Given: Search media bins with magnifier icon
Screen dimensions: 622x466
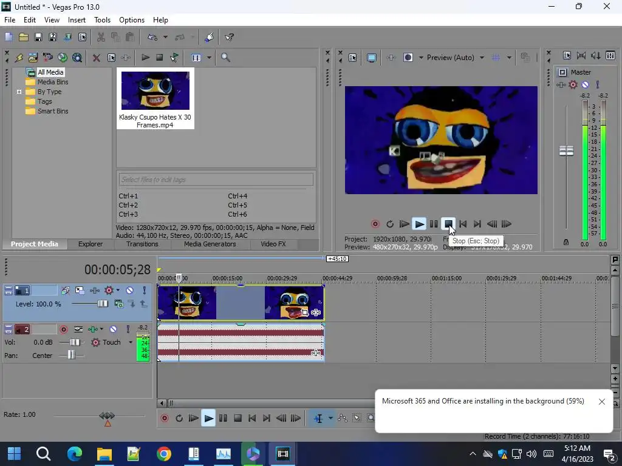Looking at the screenshot, I should point(225,58).
